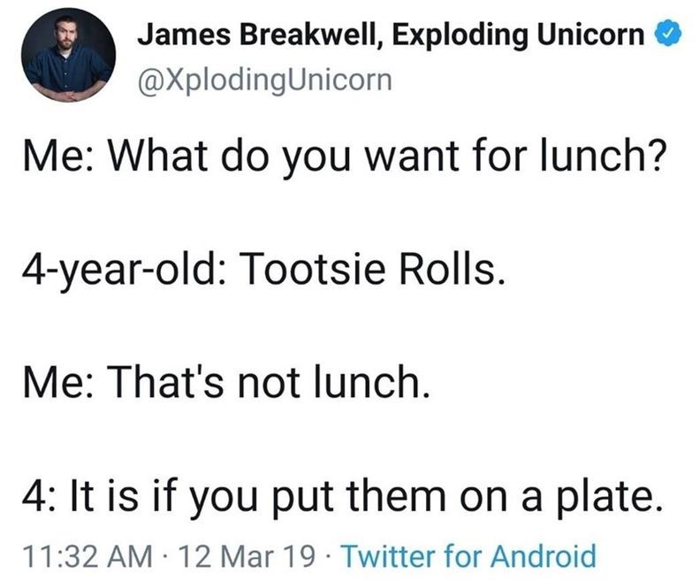Click the 'Me: That's not lunch.' line
Image resolution: width=700 pixels, height=588 pixels.
(227, 382)
